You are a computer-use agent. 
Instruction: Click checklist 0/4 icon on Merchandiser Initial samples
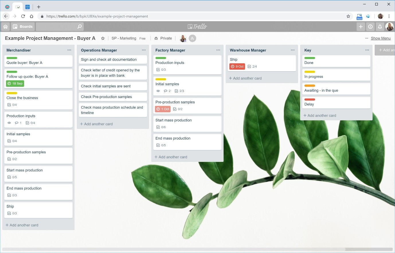(9, 141)
